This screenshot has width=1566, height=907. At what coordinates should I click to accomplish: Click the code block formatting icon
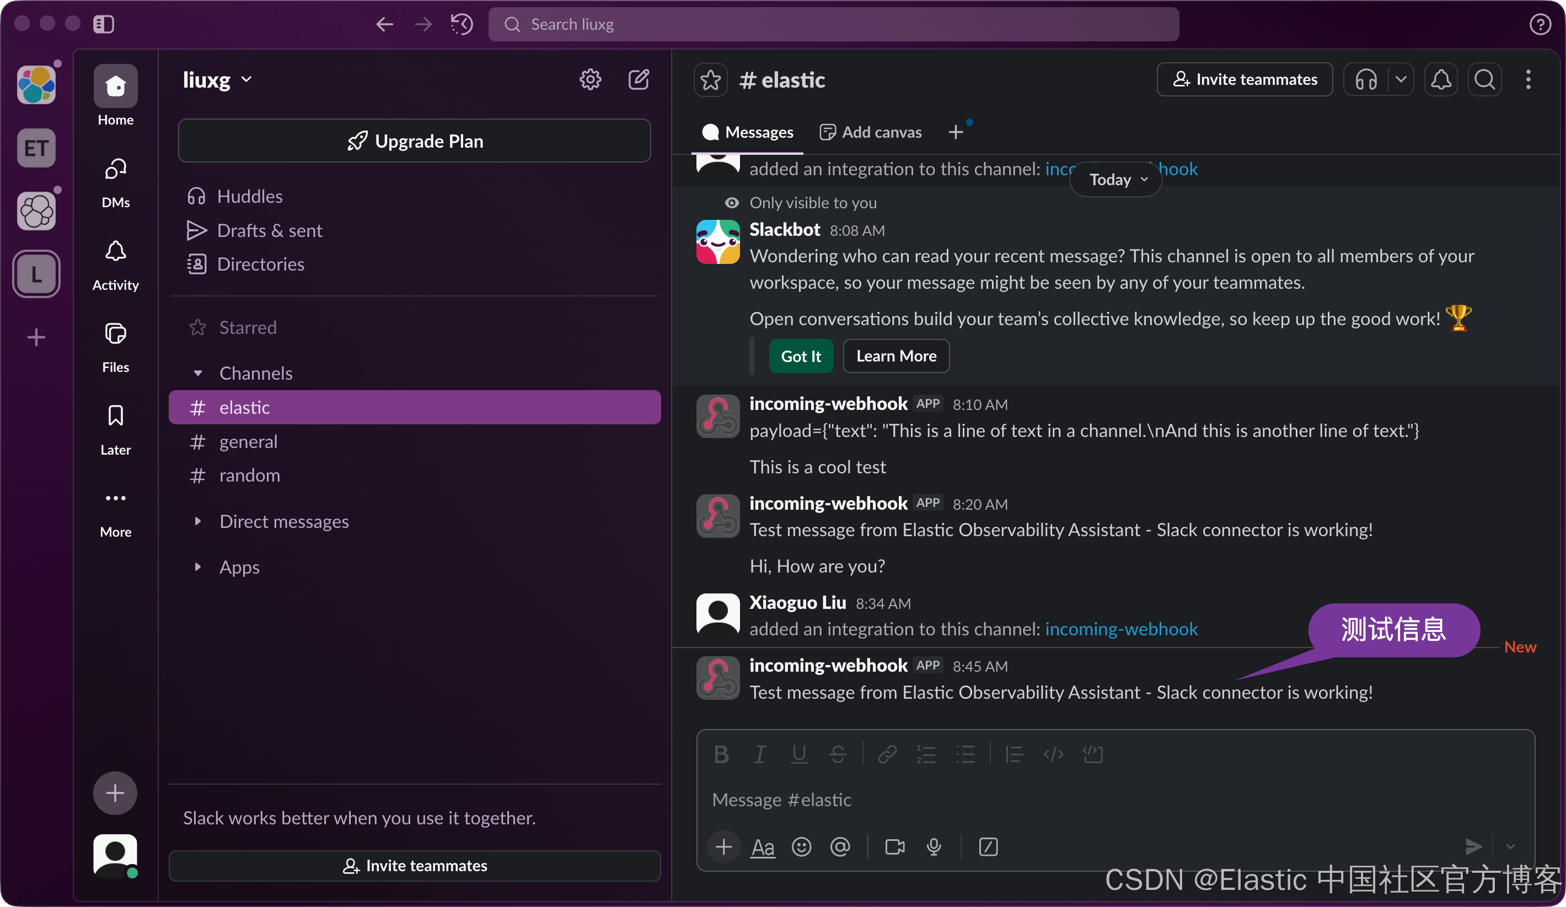[x=1092, y=754]
